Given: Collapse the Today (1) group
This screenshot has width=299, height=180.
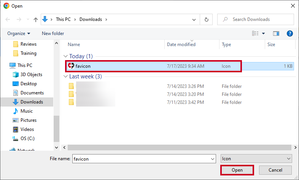Looking at the screenshot, I should (65, 56).
